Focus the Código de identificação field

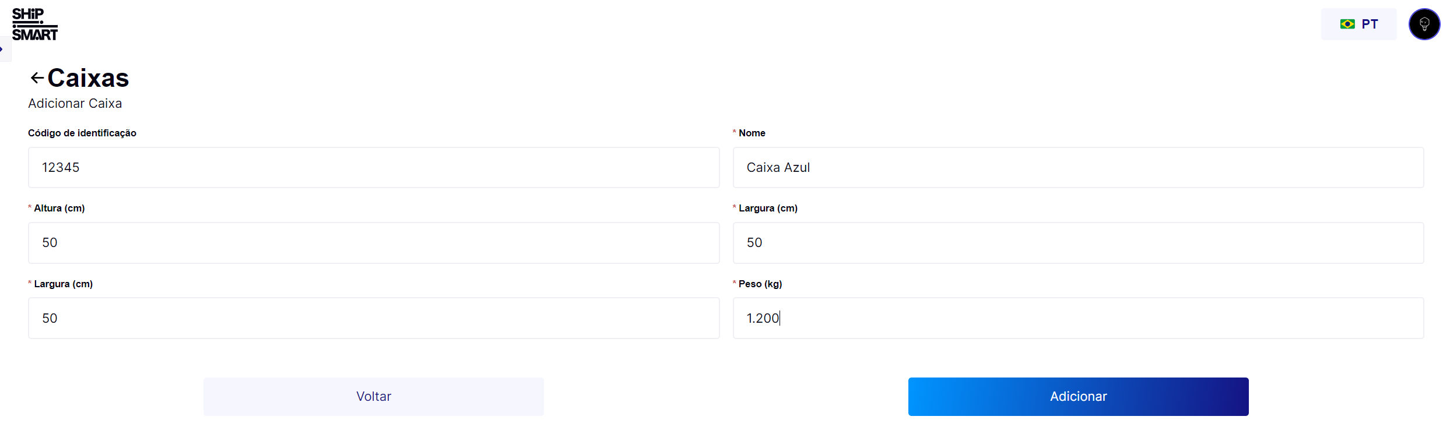click(x=373, y=168)
